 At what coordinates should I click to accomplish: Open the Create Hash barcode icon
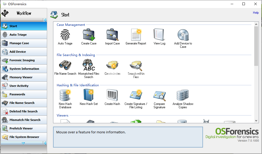112,95
